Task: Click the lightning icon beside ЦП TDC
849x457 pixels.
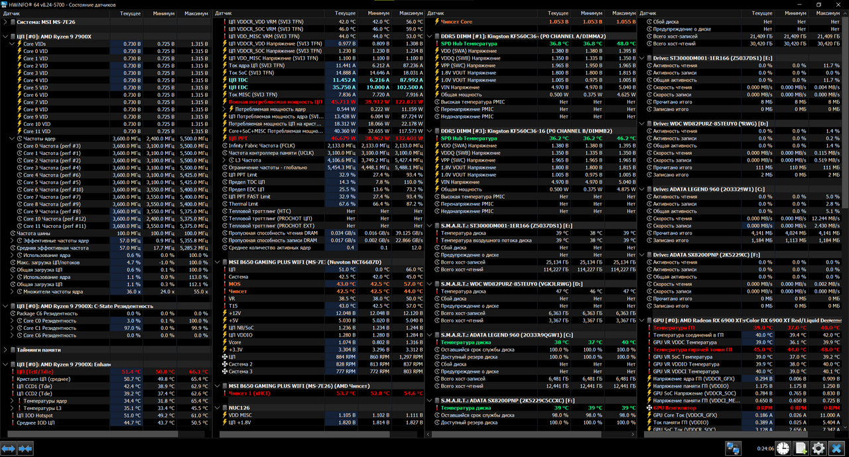Action: (x=224, y=80)
